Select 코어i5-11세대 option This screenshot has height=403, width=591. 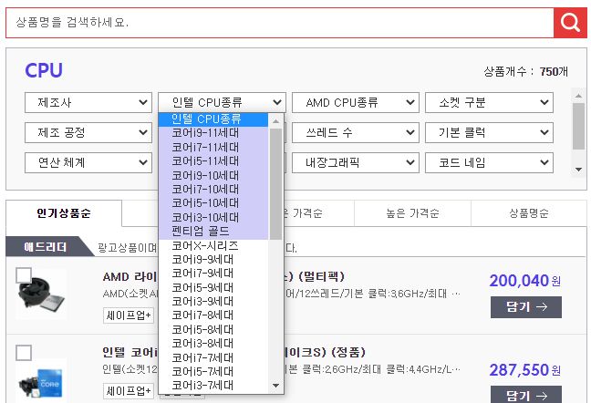coord(213,161)
